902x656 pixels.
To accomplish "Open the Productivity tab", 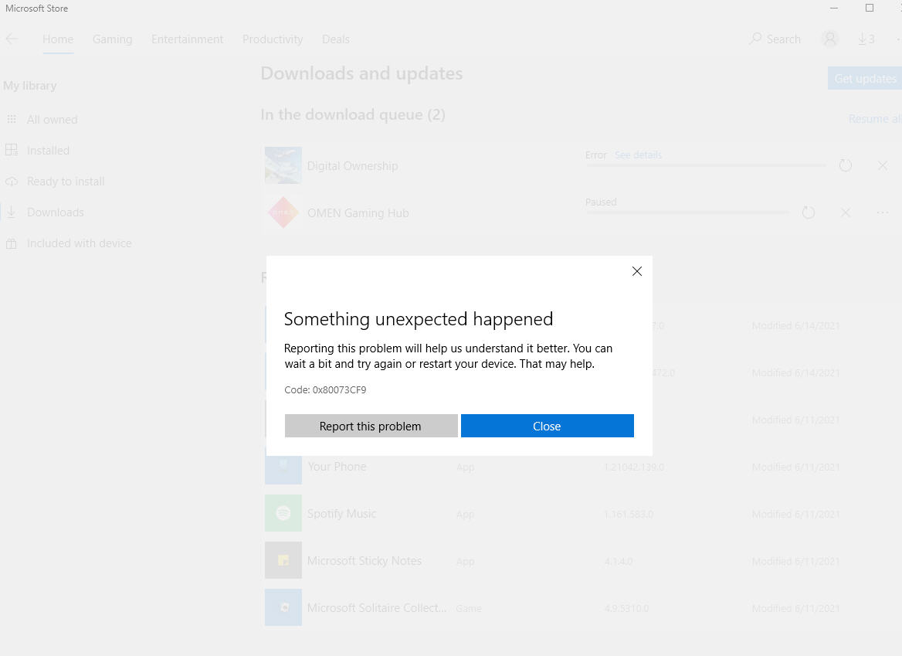I will coord(273,39).
